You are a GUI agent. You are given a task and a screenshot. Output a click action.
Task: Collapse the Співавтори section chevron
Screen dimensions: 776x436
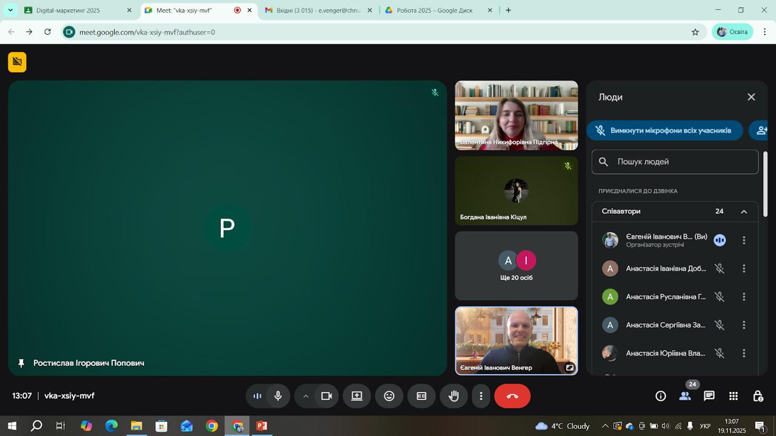click(744, 211)
